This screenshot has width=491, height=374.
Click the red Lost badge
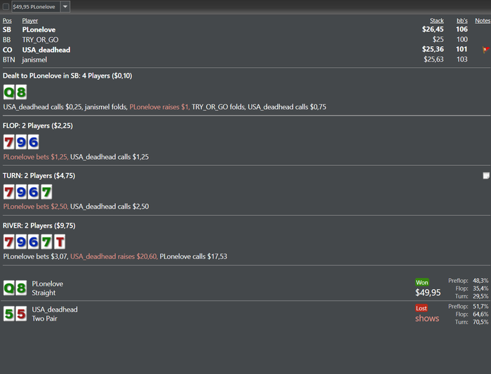click(x=421, y=308)
